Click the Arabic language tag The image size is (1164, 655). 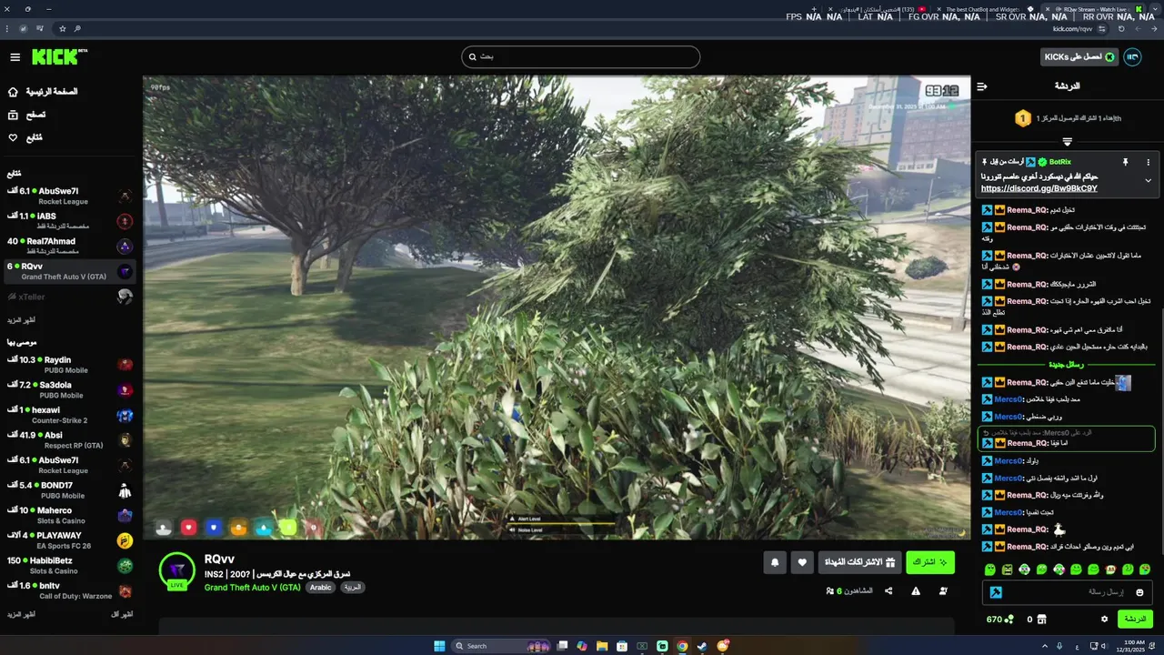pyautogui.click(x=320, y=588)
